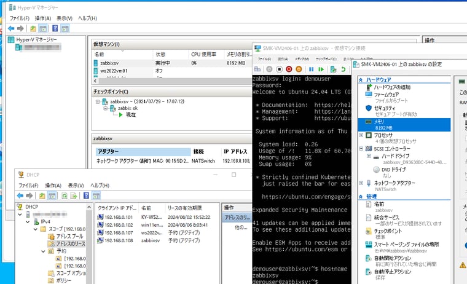Refresh the DHCP lease list
Screen dimensions: 467x284
pos(65,196)
